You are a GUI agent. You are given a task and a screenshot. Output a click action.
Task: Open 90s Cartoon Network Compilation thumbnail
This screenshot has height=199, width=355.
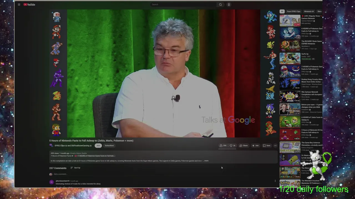[x=290, y=97]
